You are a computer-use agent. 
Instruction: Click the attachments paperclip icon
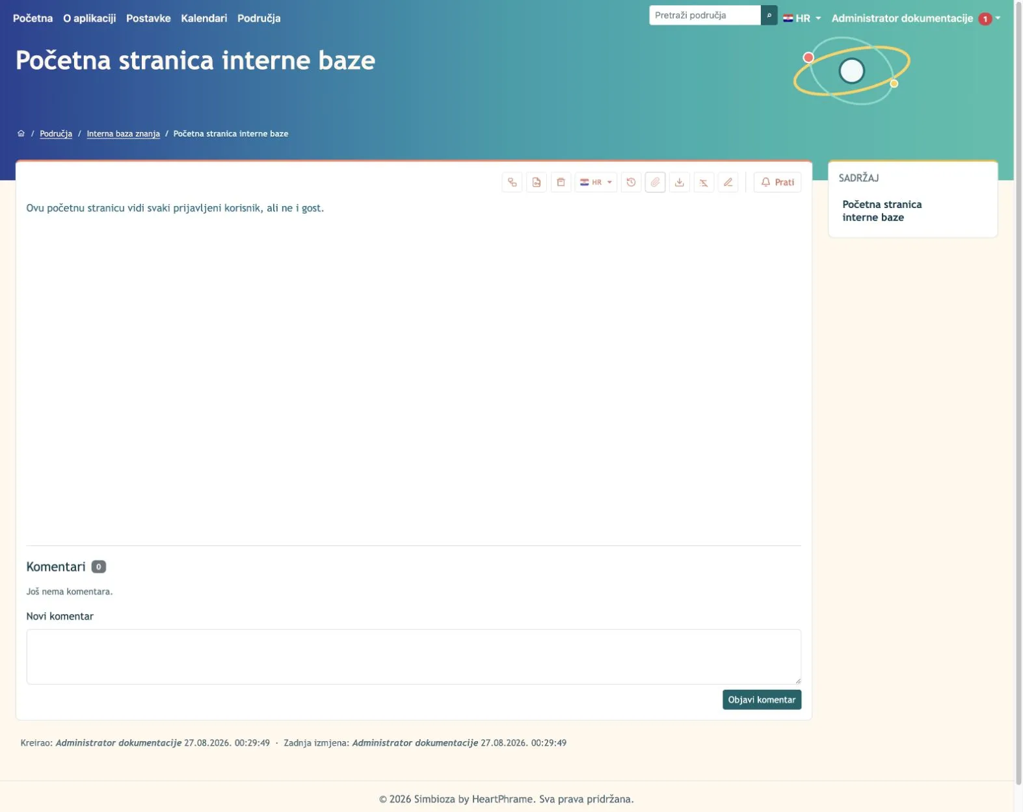pos(655,182)
